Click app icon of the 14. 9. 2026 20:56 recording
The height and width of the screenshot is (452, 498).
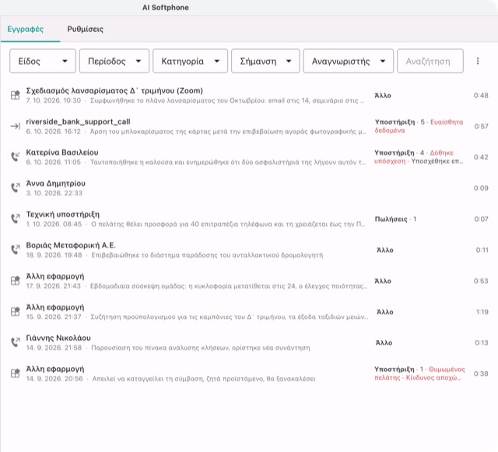(x=16, y=373)
